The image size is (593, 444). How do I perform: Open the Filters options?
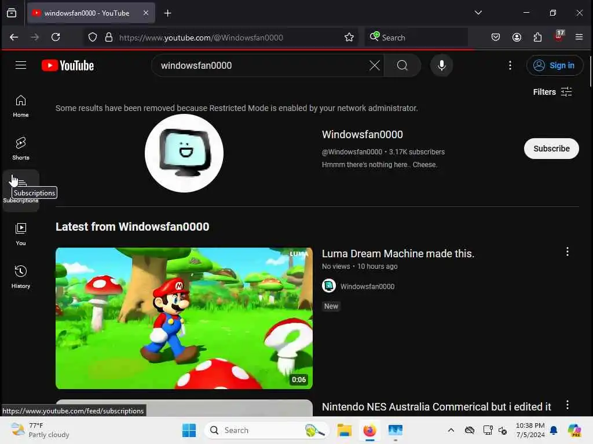click(x=552, y=92)
